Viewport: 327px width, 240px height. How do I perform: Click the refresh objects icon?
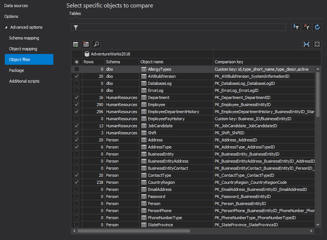317,27
